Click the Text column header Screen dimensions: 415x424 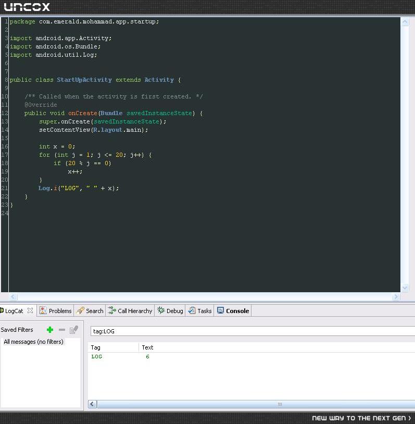tap(147, 347)
